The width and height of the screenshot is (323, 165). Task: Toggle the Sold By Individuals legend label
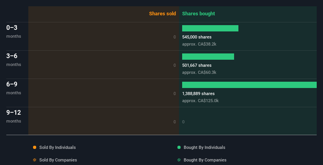[57, 147]
